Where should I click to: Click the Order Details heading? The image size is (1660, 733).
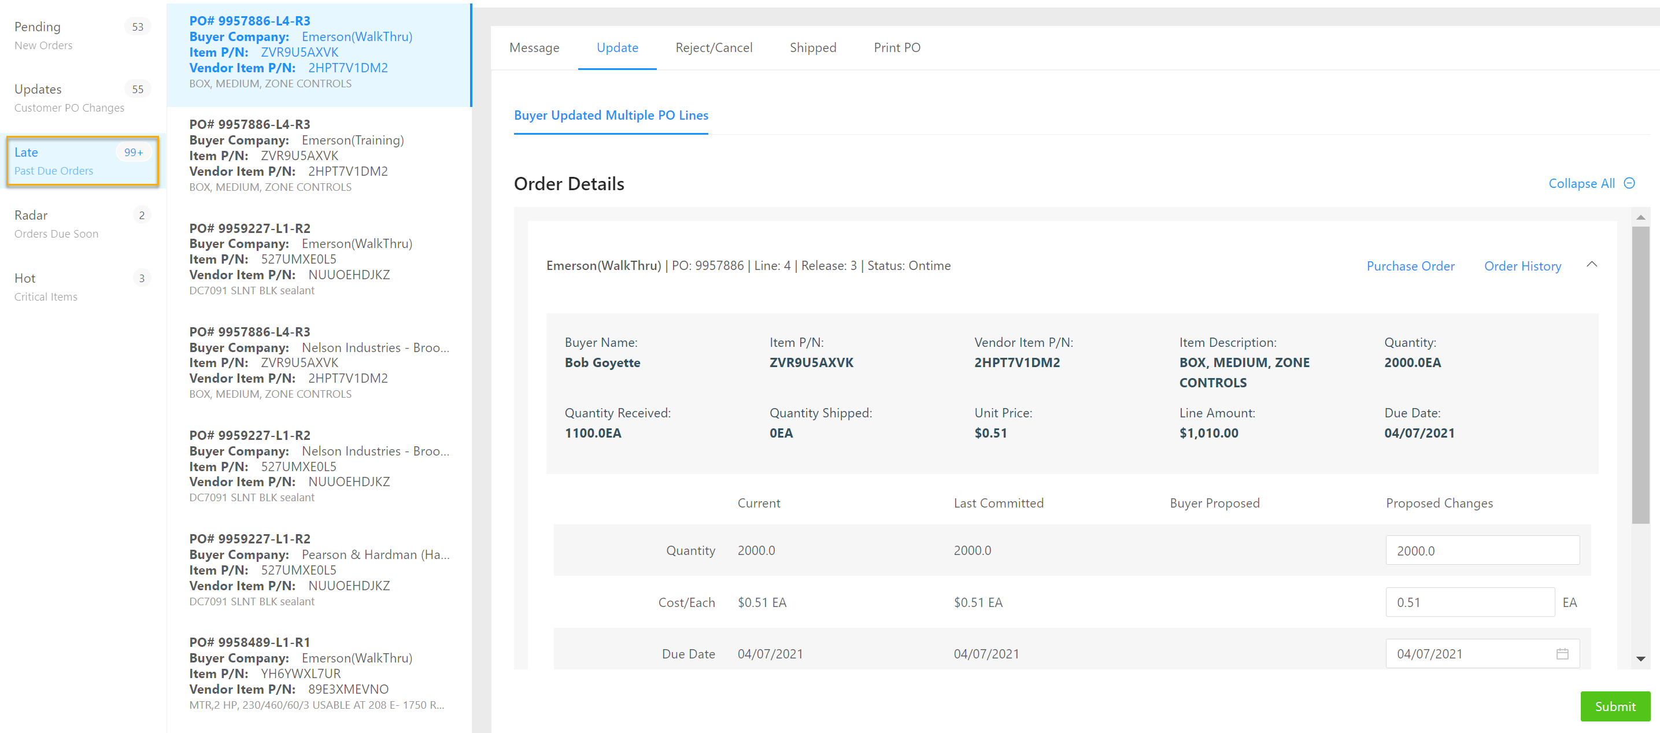[x=569, y=184]
